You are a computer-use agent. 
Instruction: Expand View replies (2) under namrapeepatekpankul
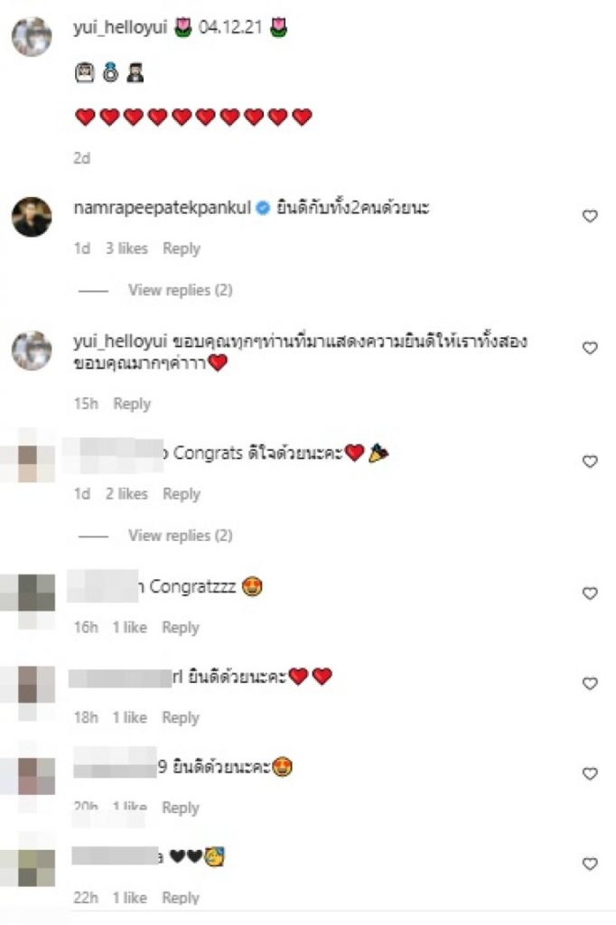pos(180,290)
